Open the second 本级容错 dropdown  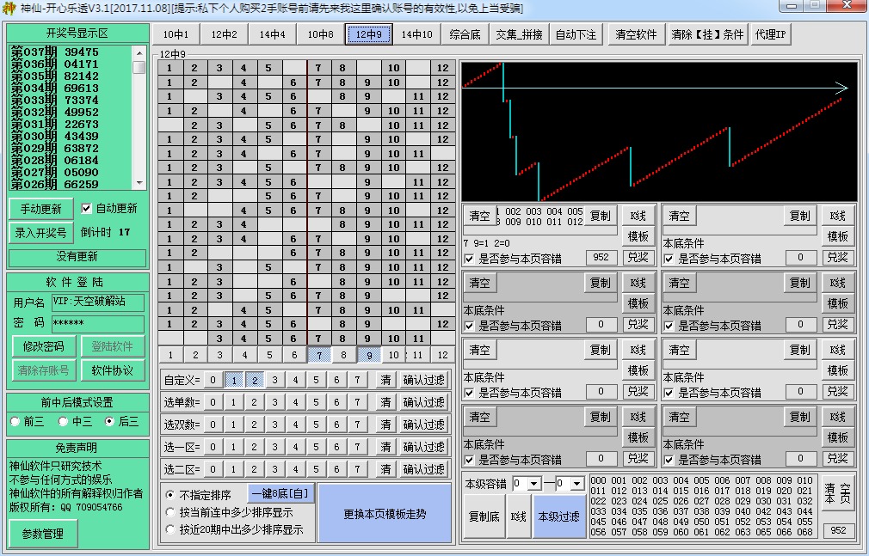[576, 484]
